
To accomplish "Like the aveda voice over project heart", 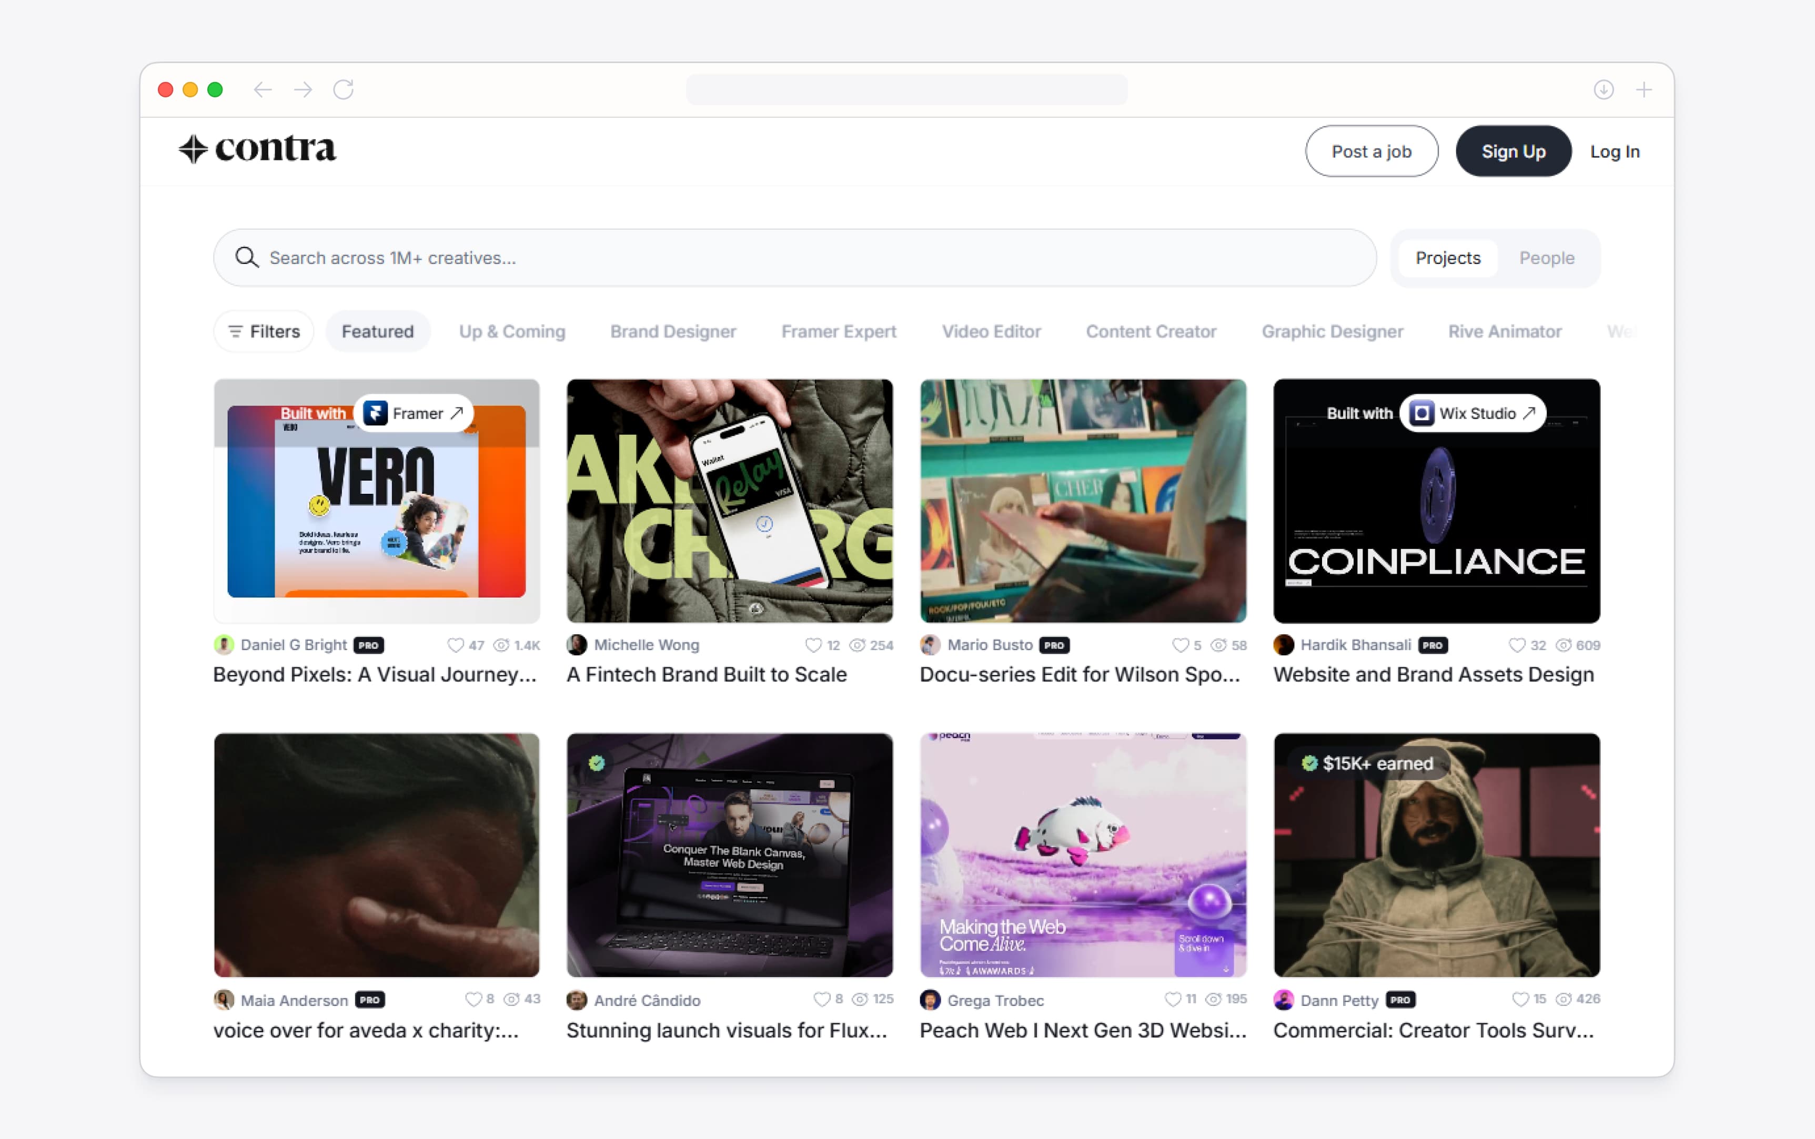I will pyautogui.click(x=473, y=999).
